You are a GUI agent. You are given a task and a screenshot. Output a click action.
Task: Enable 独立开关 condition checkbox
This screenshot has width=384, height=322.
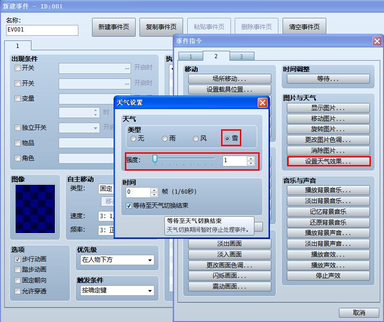pos(17,127)
